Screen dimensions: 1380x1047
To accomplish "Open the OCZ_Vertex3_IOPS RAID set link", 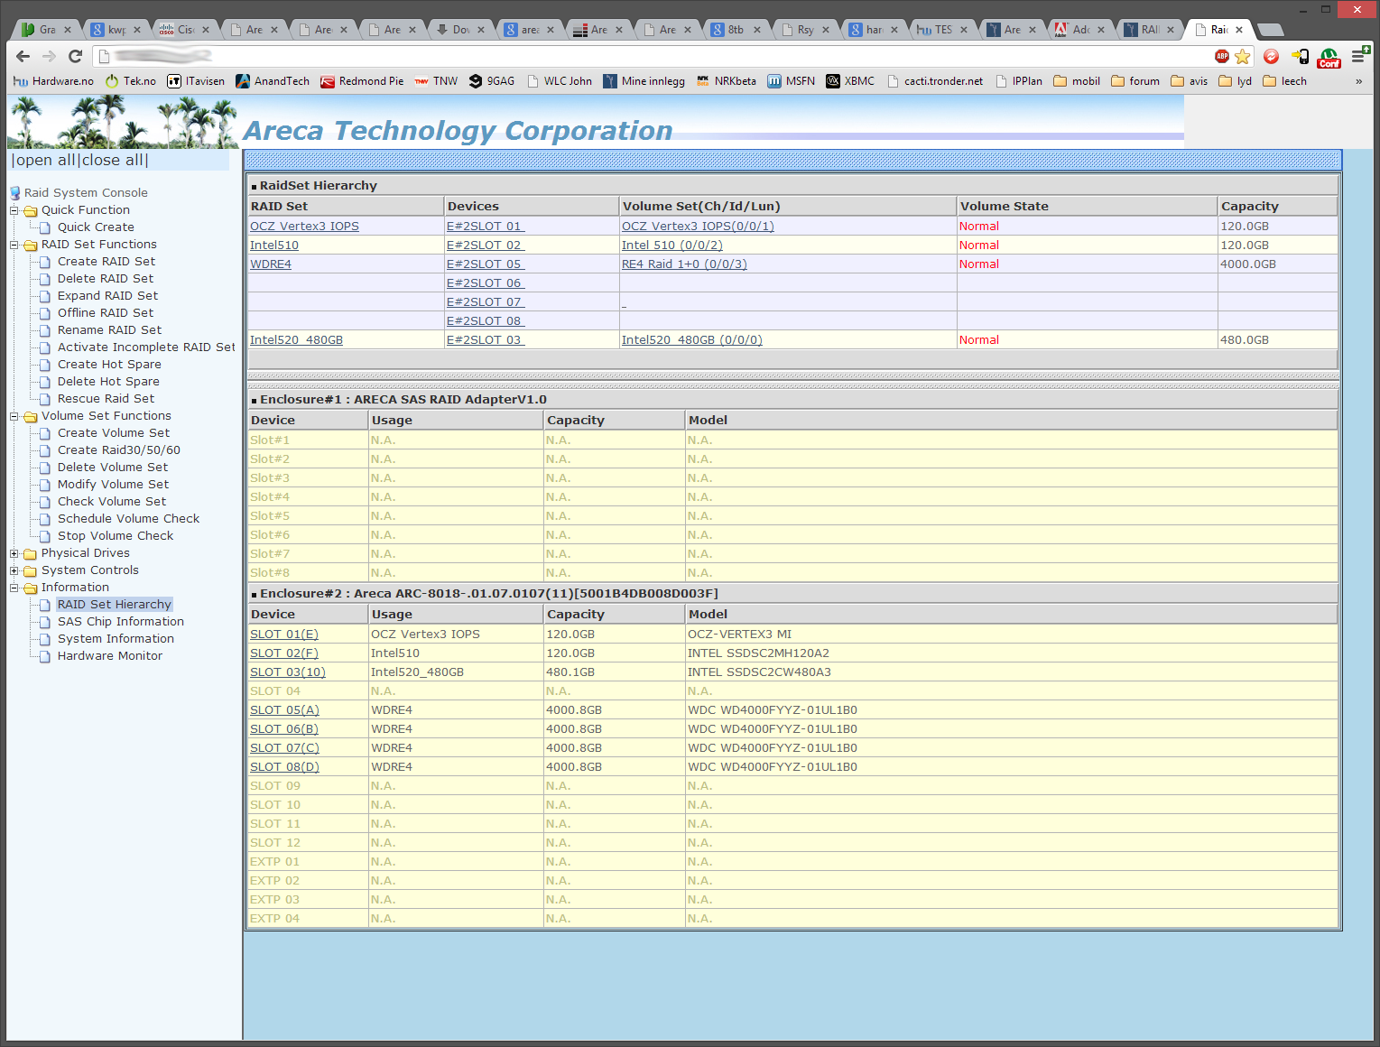I will (304, 227).
